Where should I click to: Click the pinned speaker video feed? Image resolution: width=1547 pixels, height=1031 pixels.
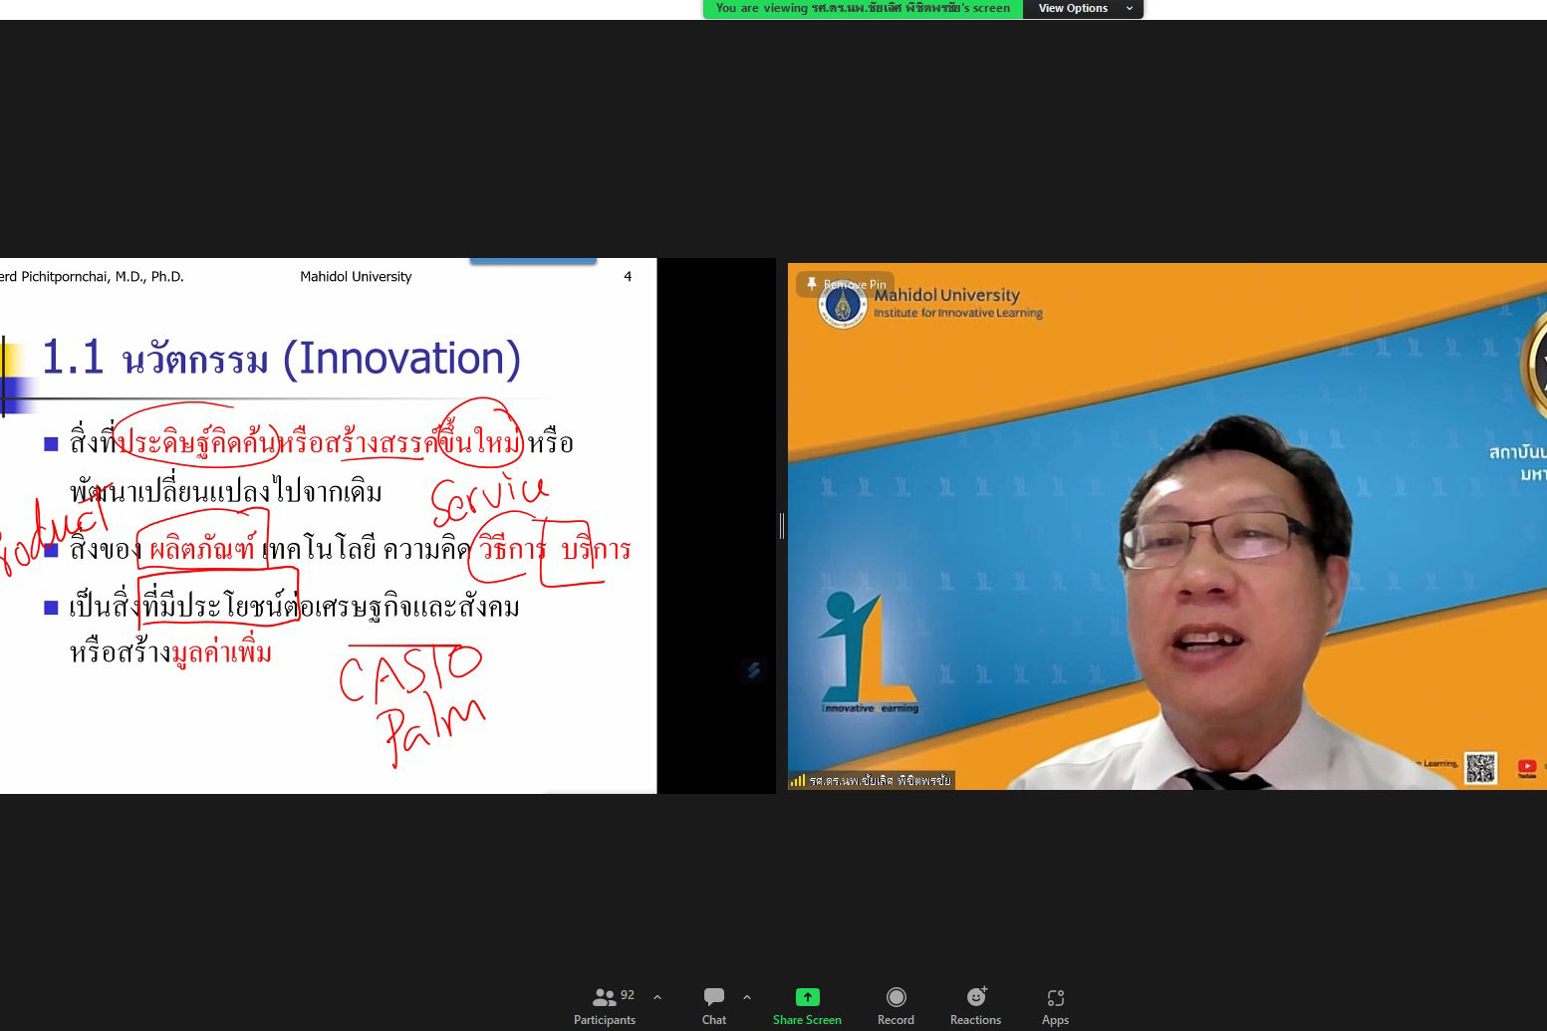[1166, 526]
